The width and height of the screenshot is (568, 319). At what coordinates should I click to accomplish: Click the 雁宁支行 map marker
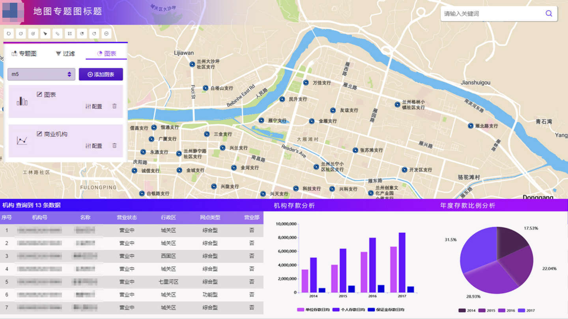click(x=261, y=120)
